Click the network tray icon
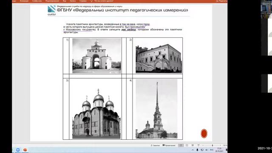272x153 pixels. coord(202,150)
